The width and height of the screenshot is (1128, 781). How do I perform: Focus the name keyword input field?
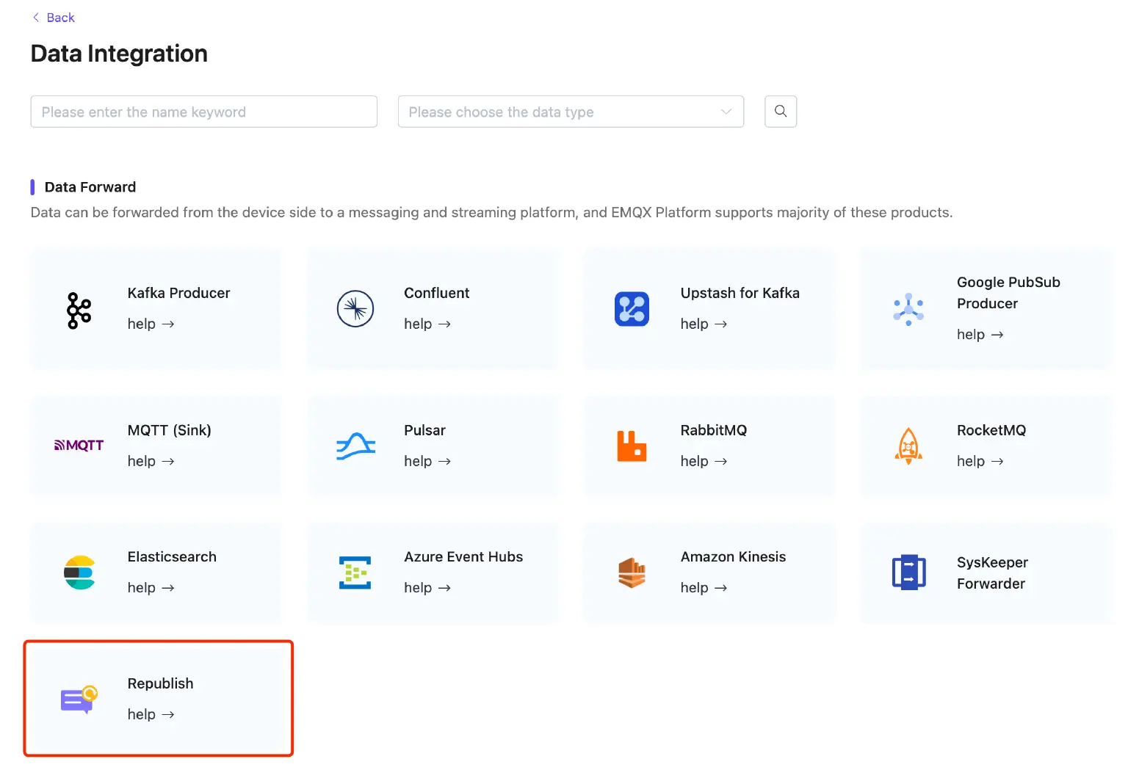(203, 112)
